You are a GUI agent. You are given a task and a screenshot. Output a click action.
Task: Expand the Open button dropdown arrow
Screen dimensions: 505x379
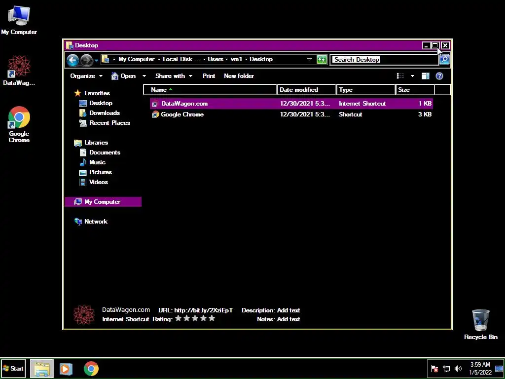coord(144,76)
